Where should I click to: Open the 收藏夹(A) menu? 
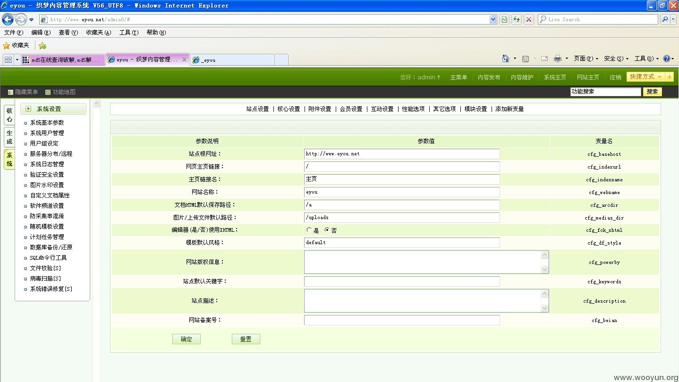click(99, 33)
